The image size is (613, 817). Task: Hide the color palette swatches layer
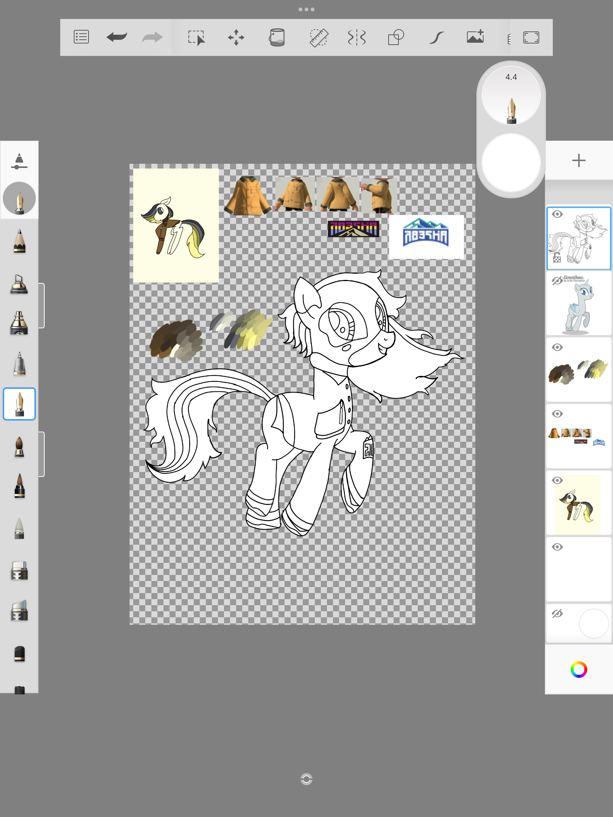pos(557,347)
